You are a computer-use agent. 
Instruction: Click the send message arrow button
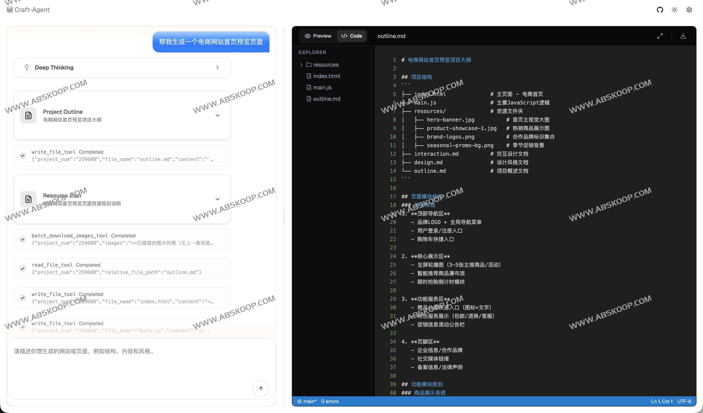[x=261, y=389]
